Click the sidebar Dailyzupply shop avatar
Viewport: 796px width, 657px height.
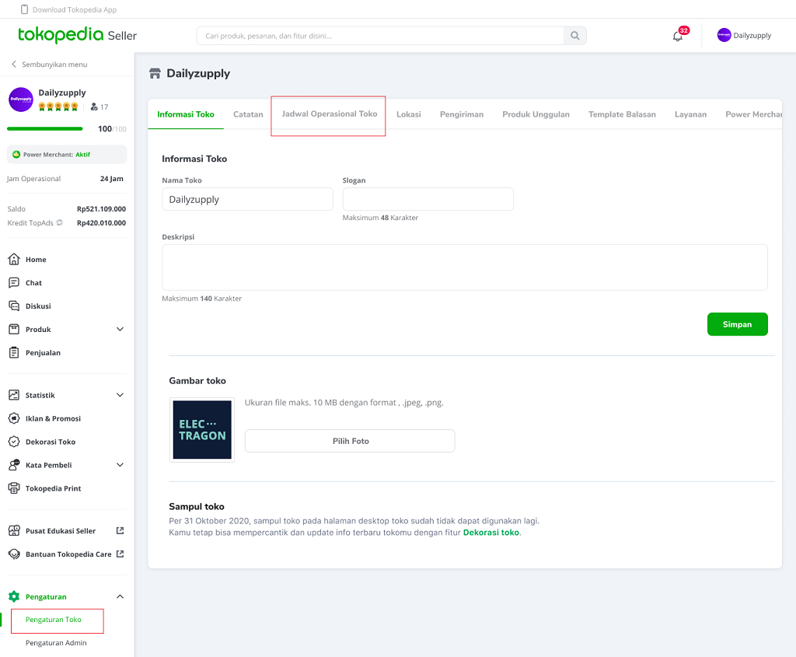[x=21, y=100]
